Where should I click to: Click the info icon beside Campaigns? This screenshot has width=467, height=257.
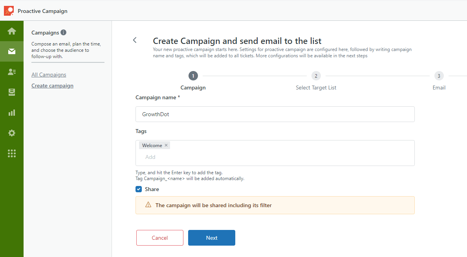pyautogui.click(x=64, y=33)
